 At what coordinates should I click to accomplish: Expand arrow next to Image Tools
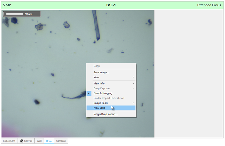133,103
